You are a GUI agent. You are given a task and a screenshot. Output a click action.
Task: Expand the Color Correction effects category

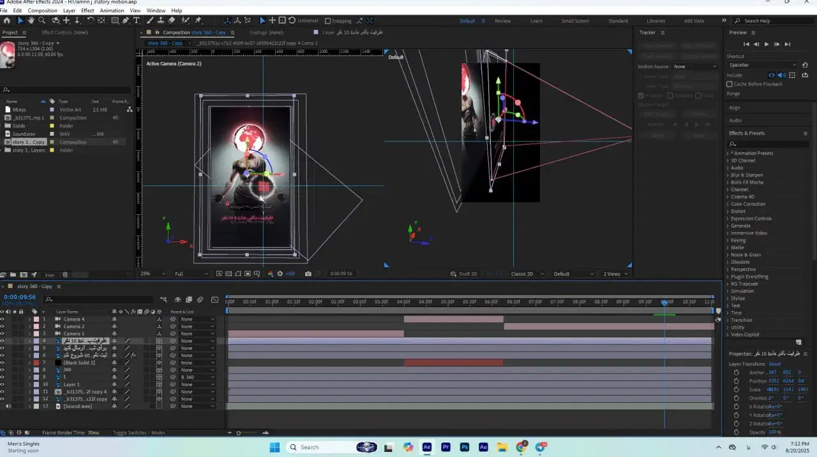tap(728, 204)
